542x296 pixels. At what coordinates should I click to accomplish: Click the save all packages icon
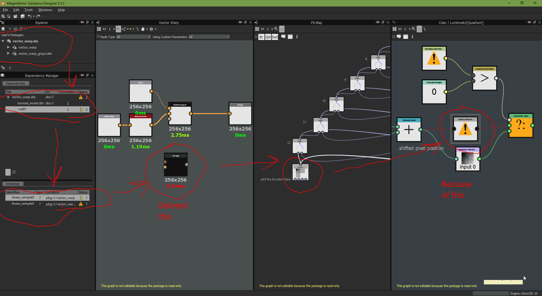23,16
